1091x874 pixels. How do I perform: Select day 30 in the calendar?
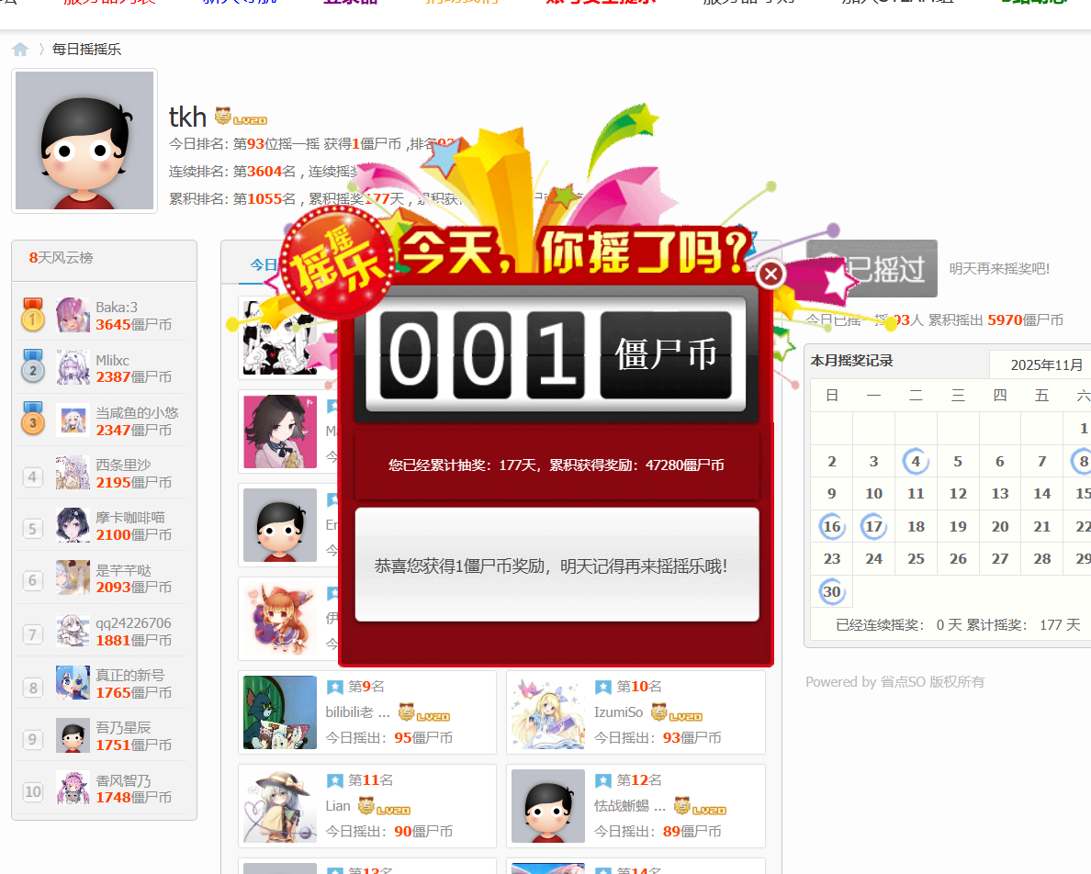click(x=832, y=592)
